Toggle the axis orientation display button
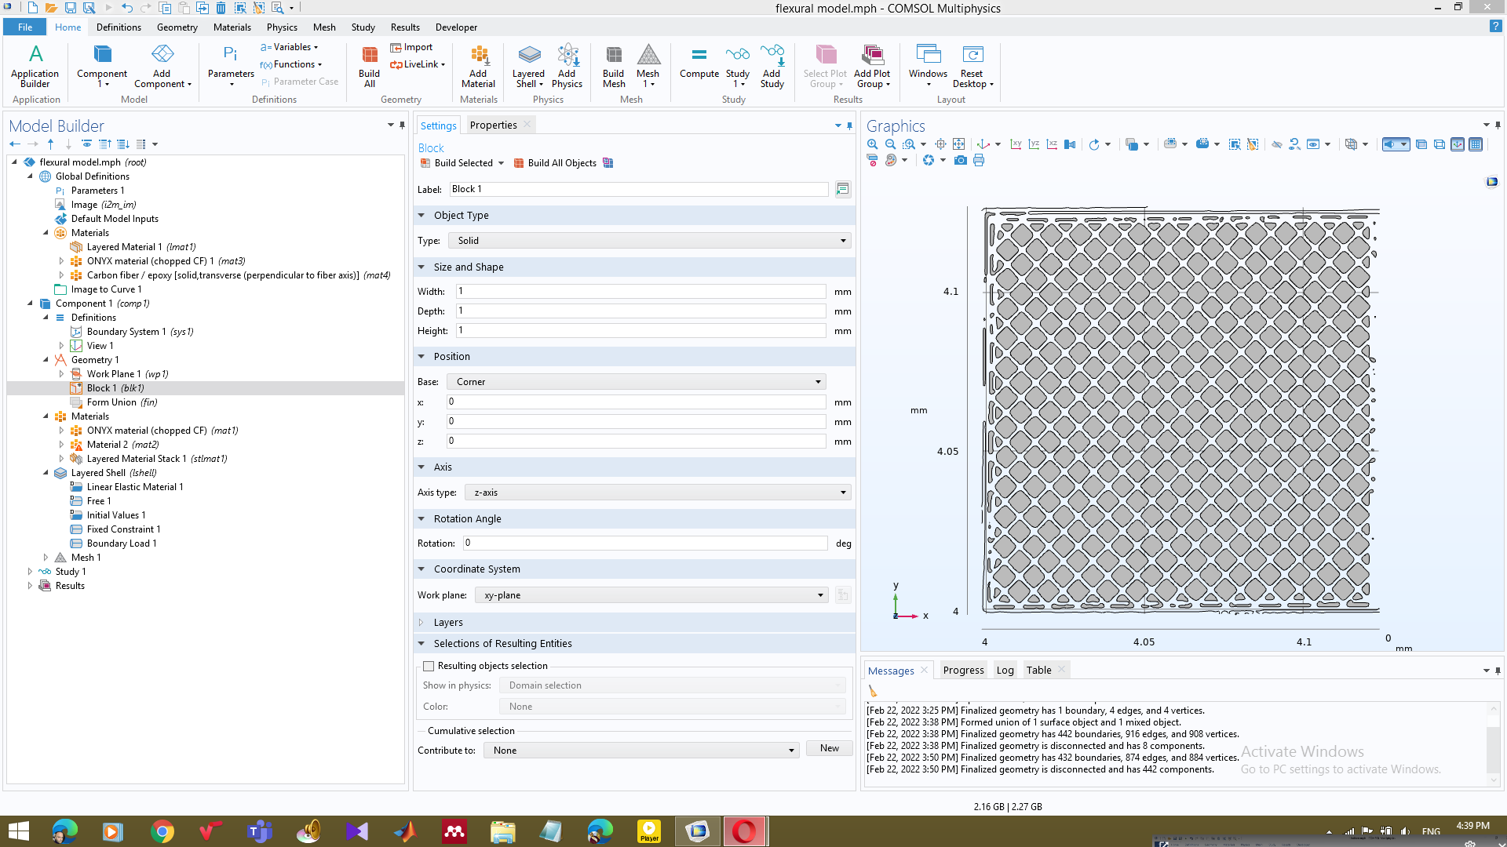1507x847 pixels. click(1458, 144)
